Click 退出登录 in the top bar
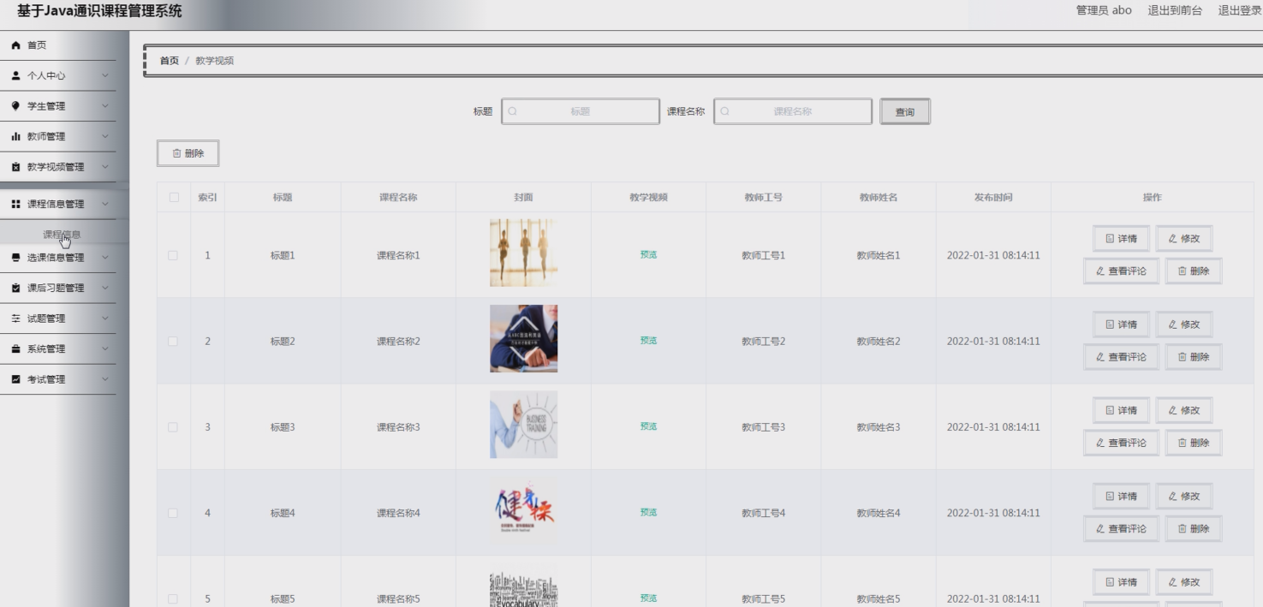Screen dimensions: 1263x607 click(x=1241, y=10)
